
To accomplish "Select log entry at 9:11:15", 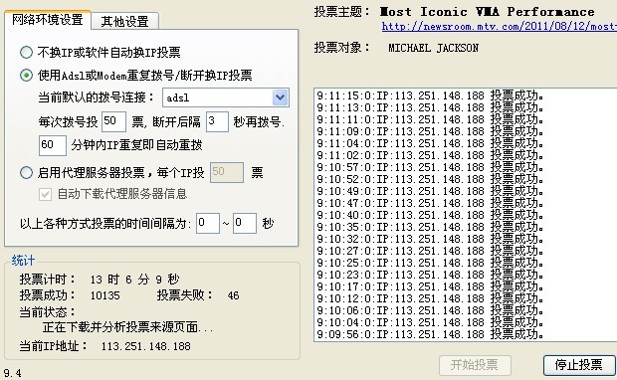I will point(430,95).
